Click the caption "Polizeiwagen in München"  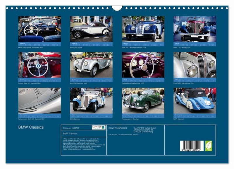pyautogui.click(x=130, y=119)
